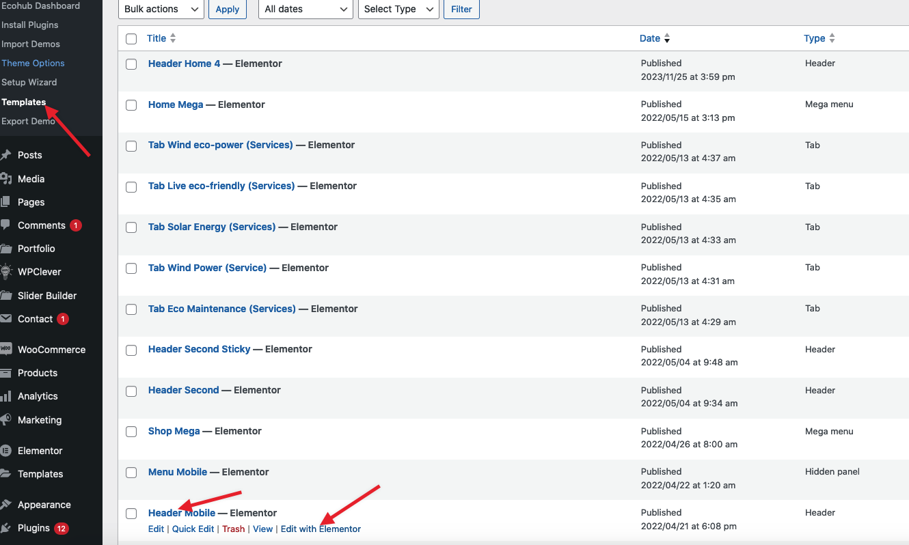Open the Header Second template link
The width and height of the screenshot is (909, 545).
(x=184, y=390)
